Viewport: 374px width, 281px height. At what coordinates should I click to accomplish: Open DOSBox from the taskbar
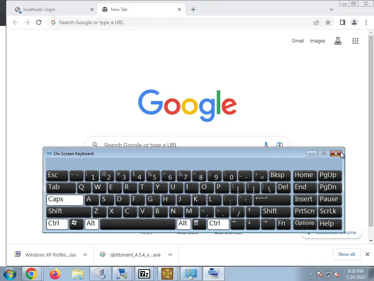[167, 274]
